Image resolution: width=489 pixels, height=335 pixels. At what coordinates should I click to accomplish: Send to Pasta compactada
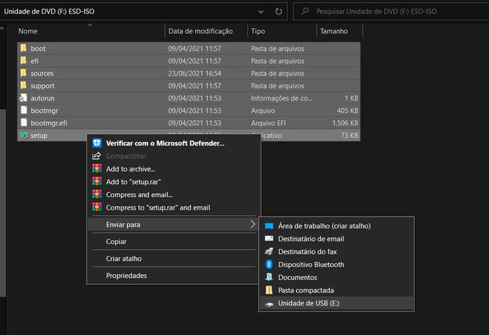coord(337,290)
